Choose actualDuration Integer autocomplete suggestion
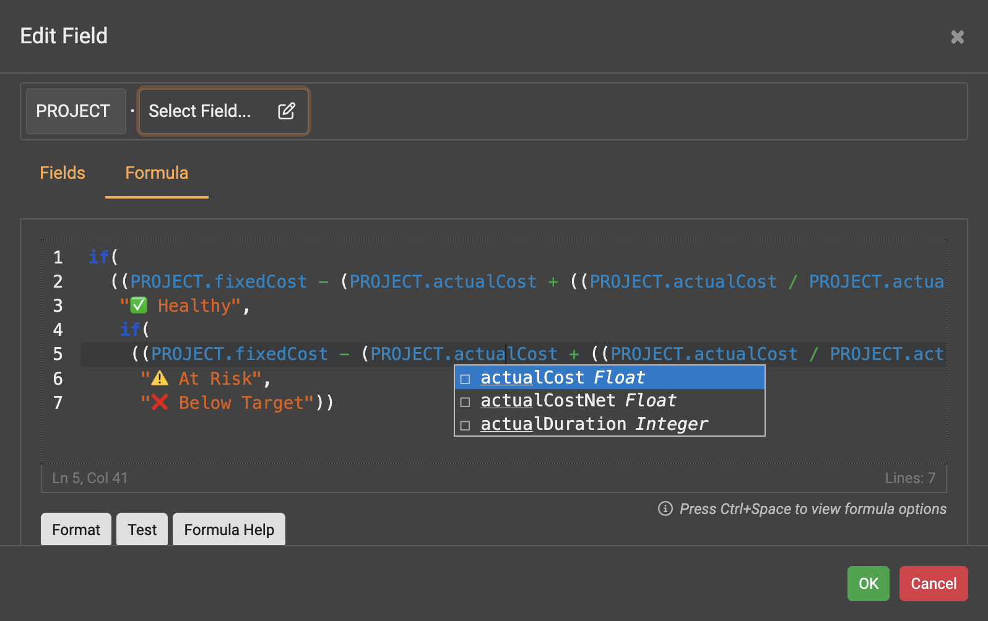Screen dimensions: 988x621 pyautogui.click(x=610, y=424)
